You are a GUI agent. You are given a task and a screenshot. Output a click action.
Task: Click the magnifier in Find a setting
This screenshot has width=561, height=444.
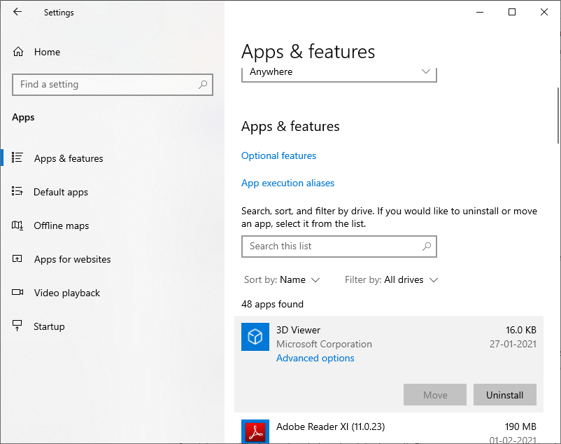(203, 85)
